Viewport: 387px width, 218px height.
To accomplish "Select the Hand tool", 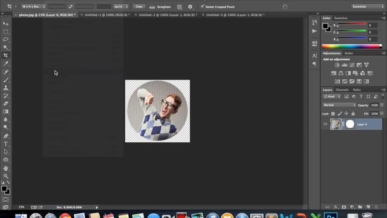I will coord(5,168).
